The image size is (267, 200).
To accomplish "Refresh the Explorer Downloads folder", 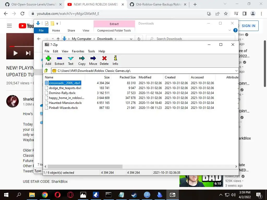I will point(139,39).
